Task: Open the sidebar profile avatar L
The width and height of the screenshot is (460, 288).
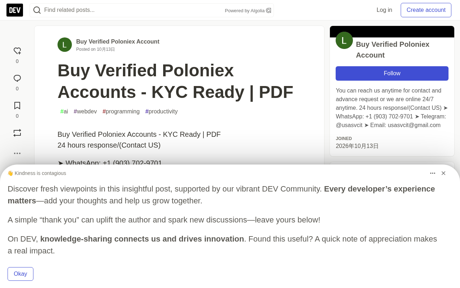Action: pos(344,40)
